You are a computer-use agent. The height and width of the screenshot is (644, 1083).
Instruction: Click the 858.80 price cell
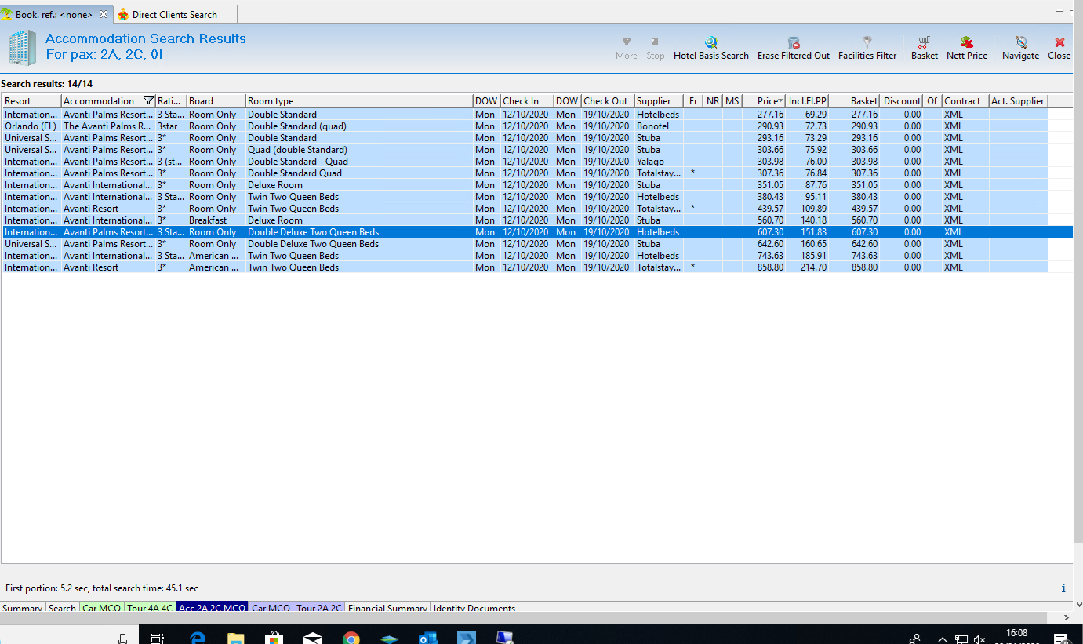[770, 267]
